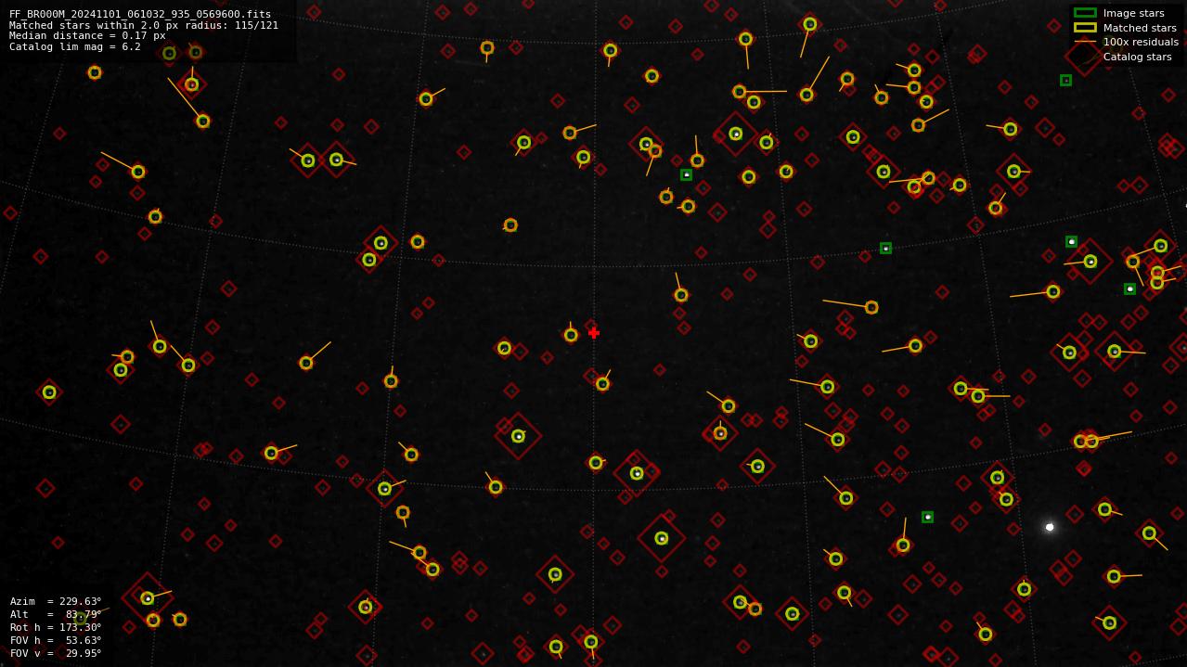This screenshot has height=667, width=1187.
Task: Select the 'Image stars' legend label
Action: click(1133, 14)
